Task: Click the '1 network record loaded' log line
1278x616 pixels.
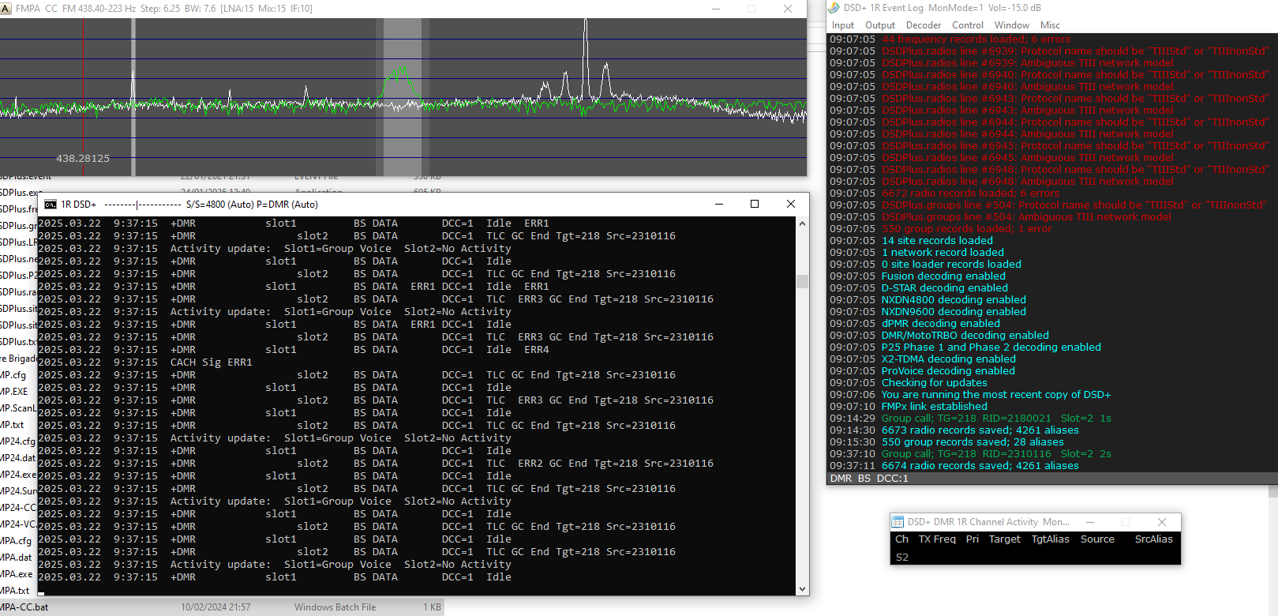Action: [943, 253]
